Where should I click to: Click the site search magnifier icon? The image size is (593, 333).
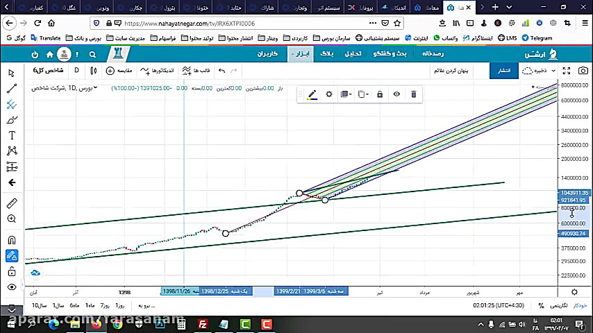point(92,55)
